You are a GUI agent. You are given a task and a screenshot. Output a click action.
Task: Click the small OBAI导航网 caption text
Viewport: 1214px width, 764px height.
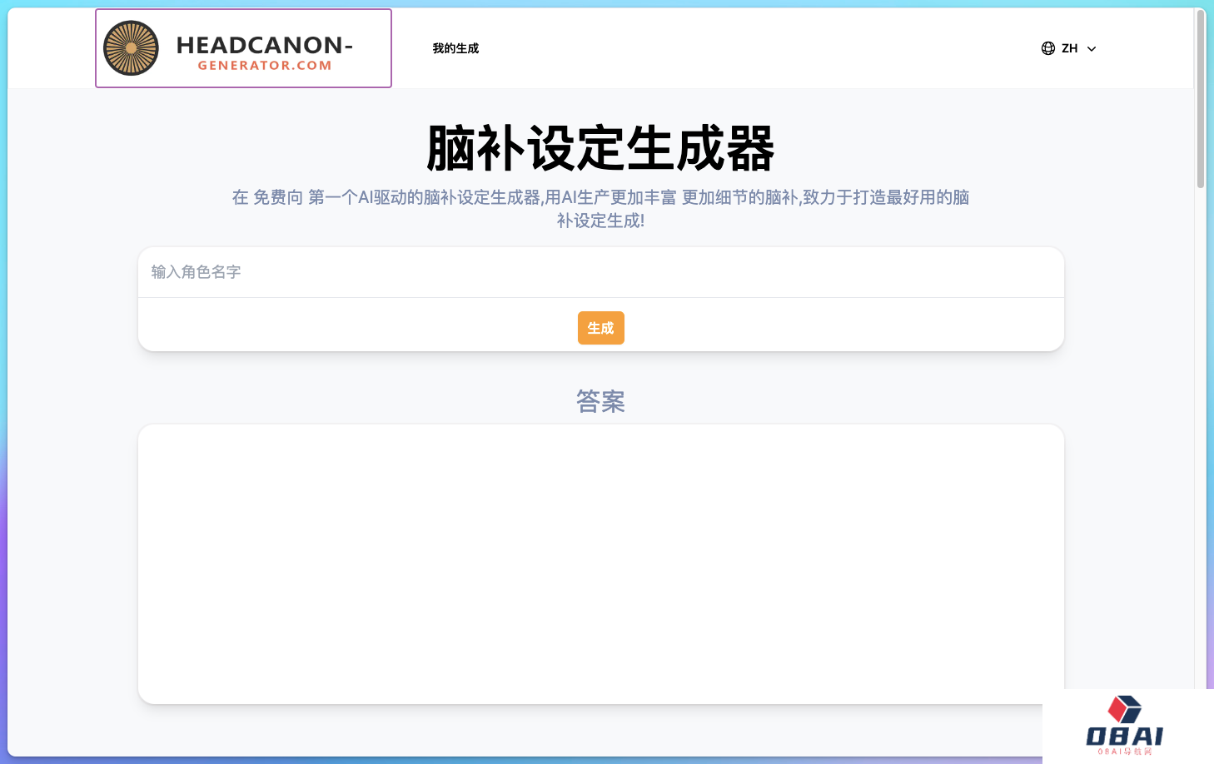(1124, 752)
